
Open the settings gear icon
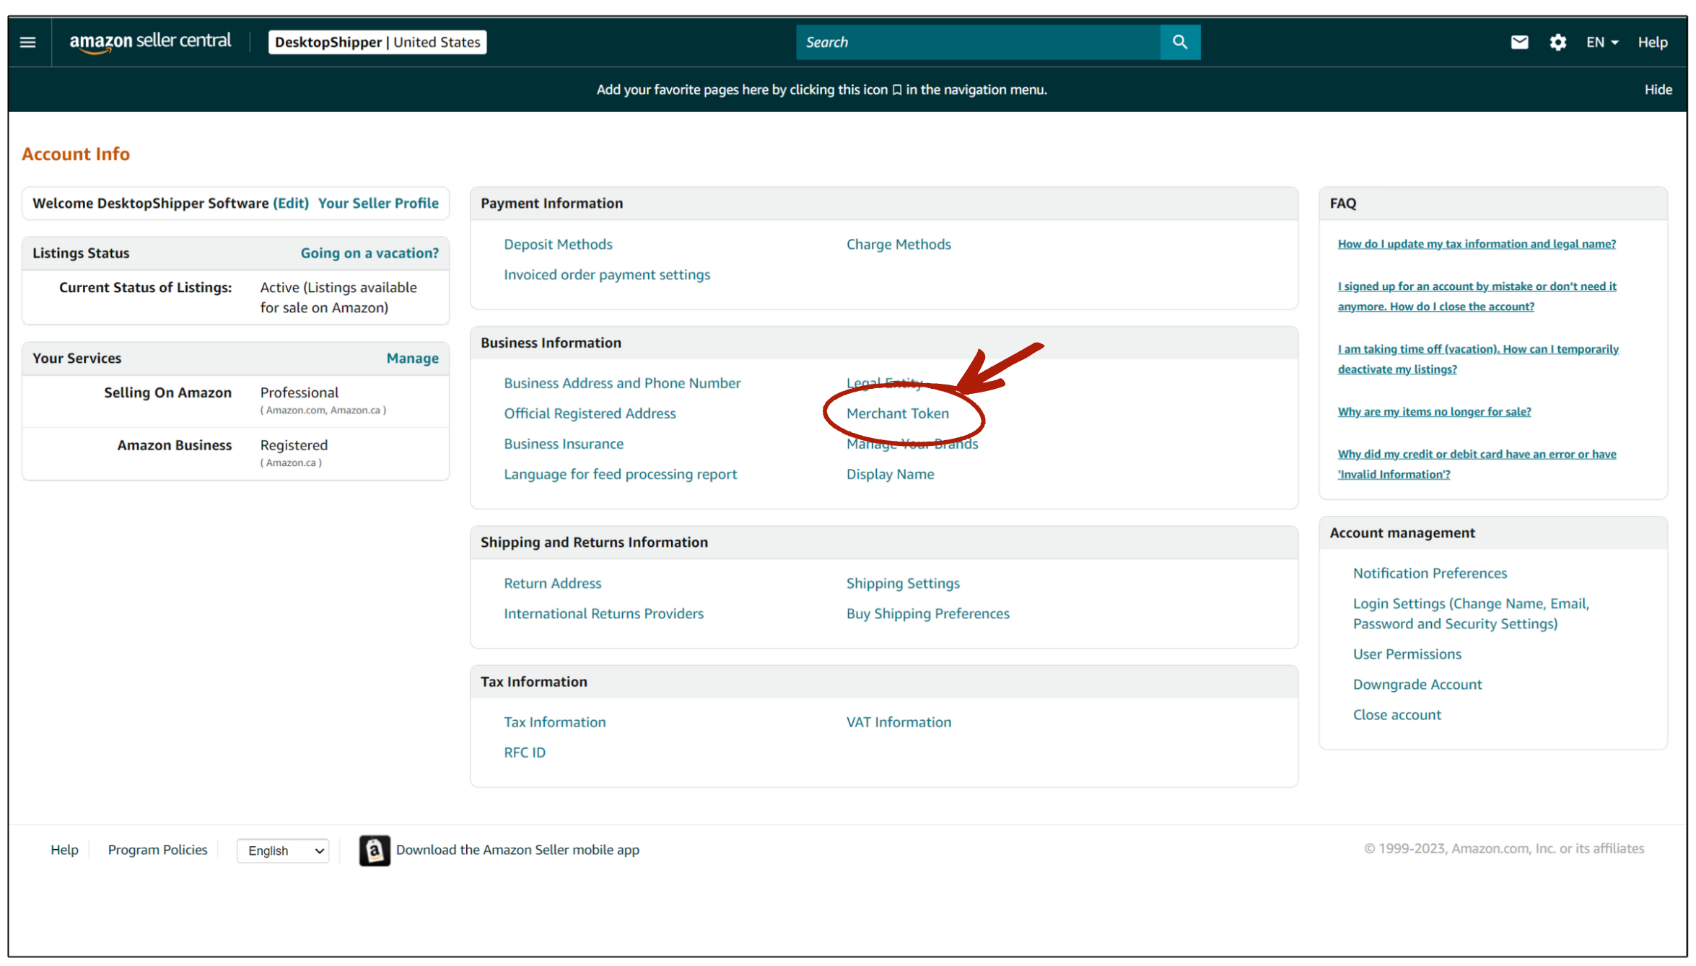(1558, 43)
